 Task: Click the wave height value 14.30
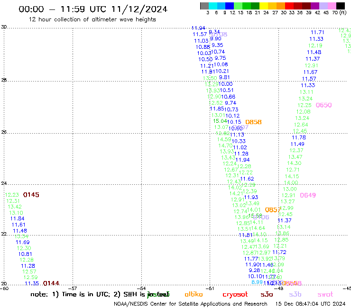(x=294, y=163)
